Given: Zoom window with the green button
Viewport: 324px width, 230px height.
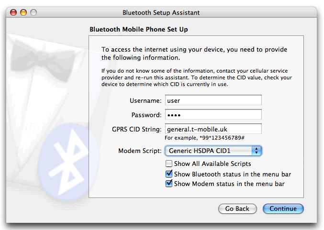Looking at the screenshot, I should click(x=33, y=12).
